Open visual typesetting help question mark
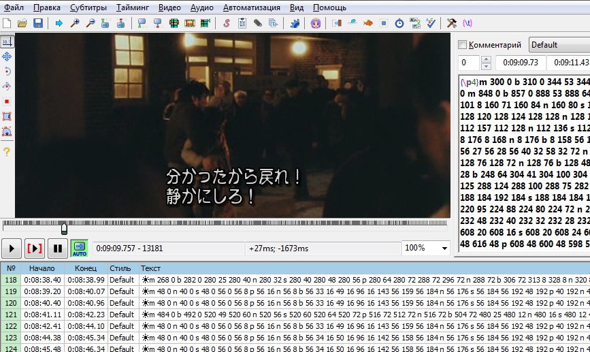Image resolution: width=590 pixels, height=352 pixels. coord(7,152)
